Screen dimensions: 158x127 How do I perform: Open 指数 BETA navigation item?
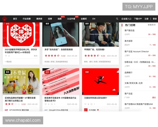(x=60, y=19)
